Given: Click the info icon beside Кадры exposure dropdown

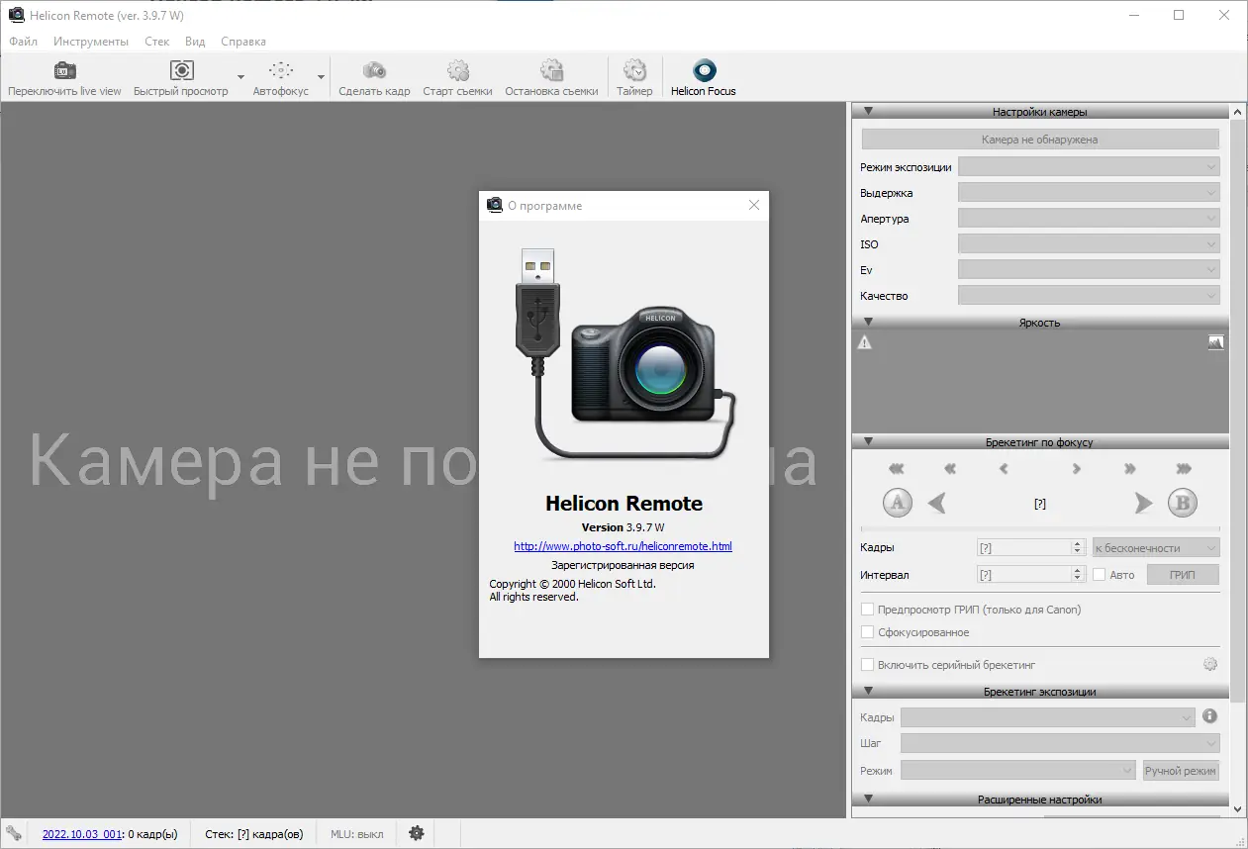Looking at the screenshot, I should (x=1209, y=716).
